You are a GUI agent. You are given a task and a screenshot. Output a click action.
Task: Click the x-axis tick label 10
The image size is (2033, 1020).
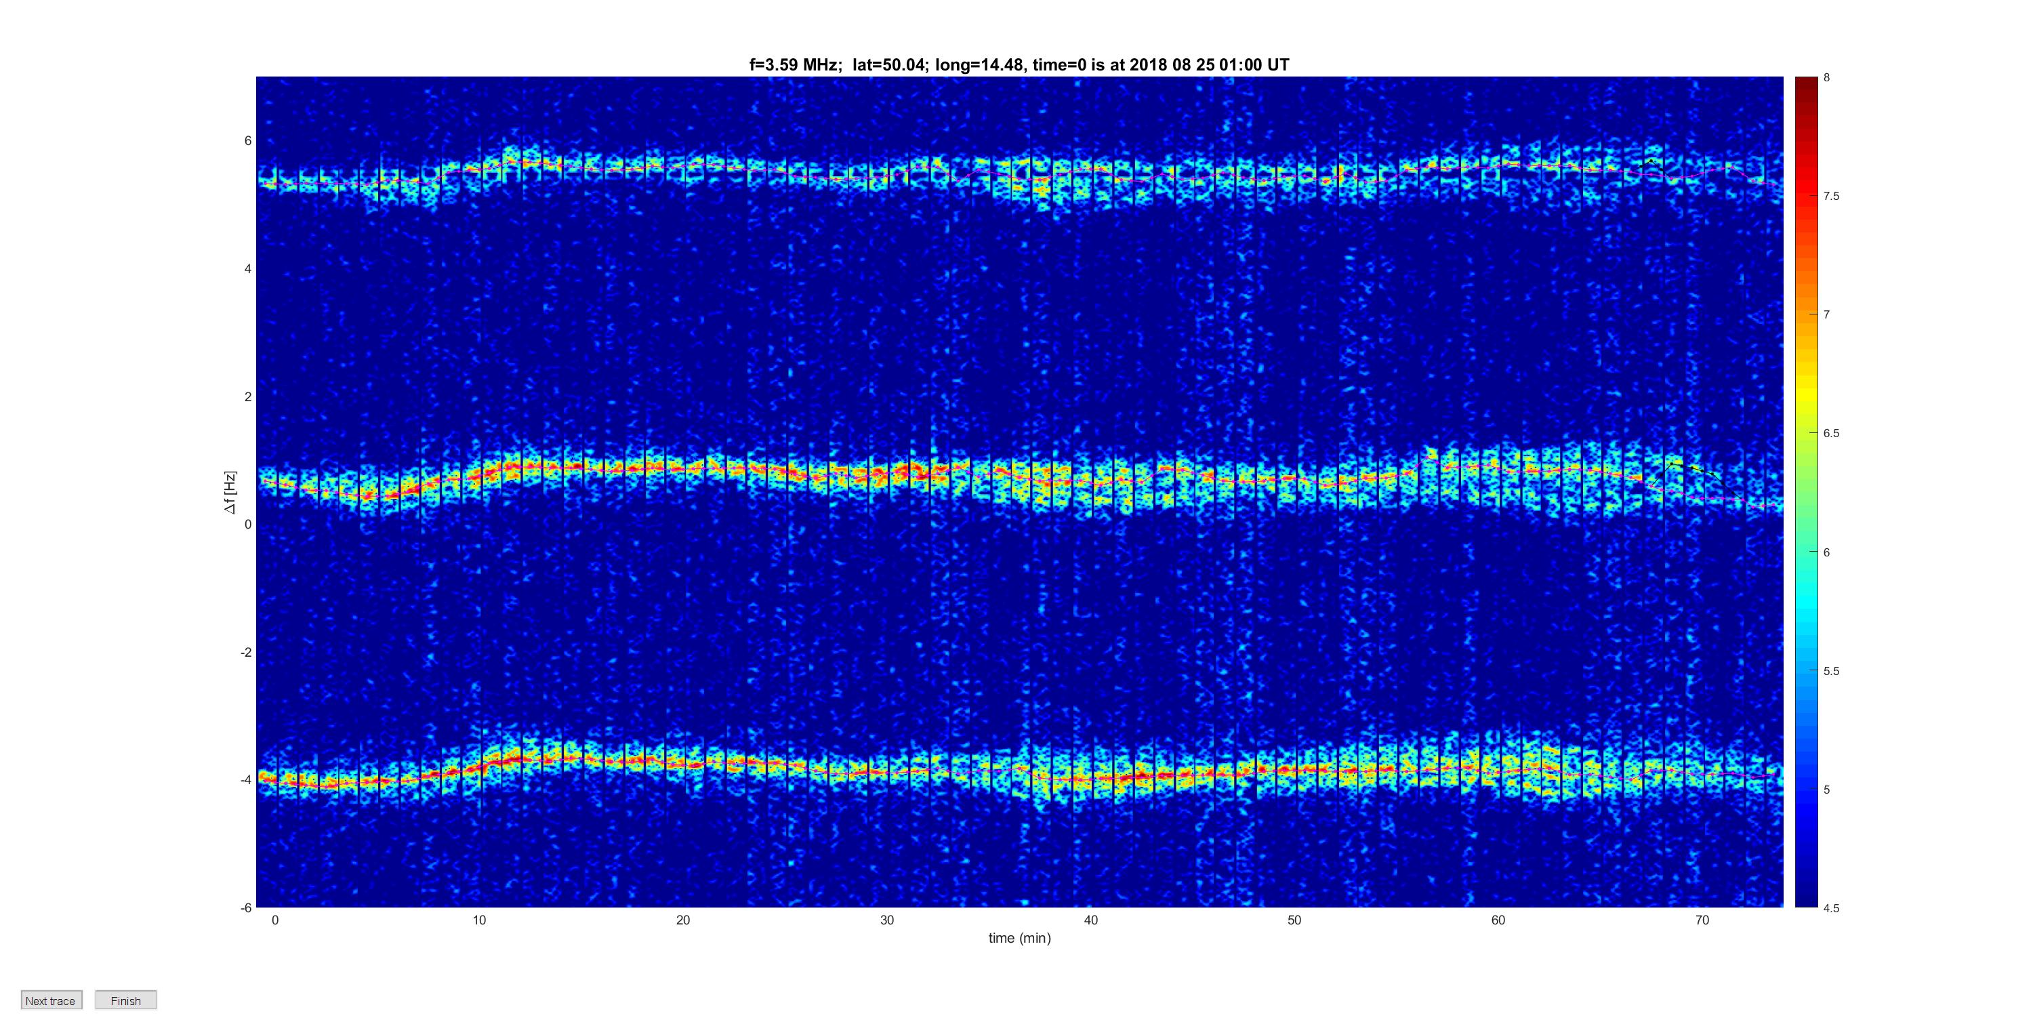click(479, 920)
